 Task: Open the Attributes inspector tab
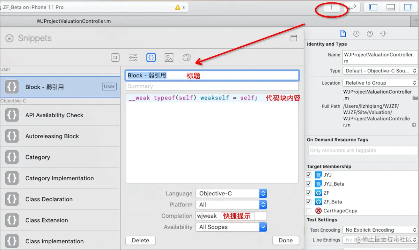tap(383, 34)
